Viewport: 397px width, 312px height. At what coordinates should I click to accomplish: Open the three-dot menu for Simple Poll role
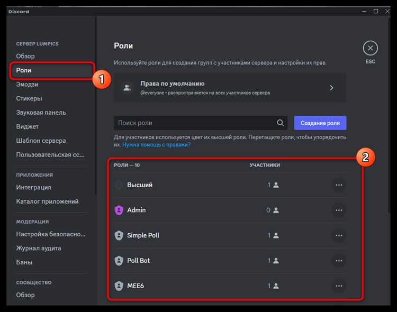click(339, 235)
